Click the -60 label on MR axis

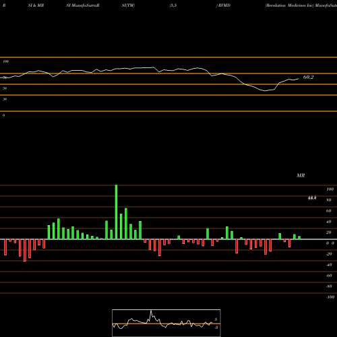pyautogui.click(x=329, y=276)
